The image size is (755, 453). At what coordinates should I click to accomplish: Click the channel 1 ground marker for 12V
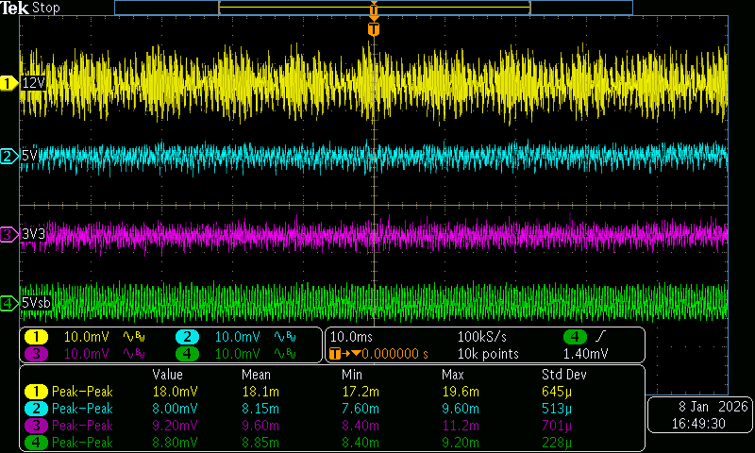tap(9, 84)
